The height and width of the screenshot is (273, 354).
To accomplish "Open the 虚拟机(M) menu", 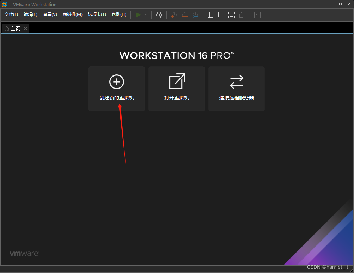I will (x=73, y=14).
